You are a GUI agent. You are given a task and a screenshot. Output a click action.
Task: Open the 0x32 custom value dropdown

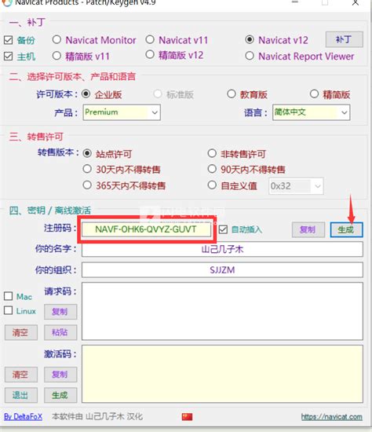(296, 186)
